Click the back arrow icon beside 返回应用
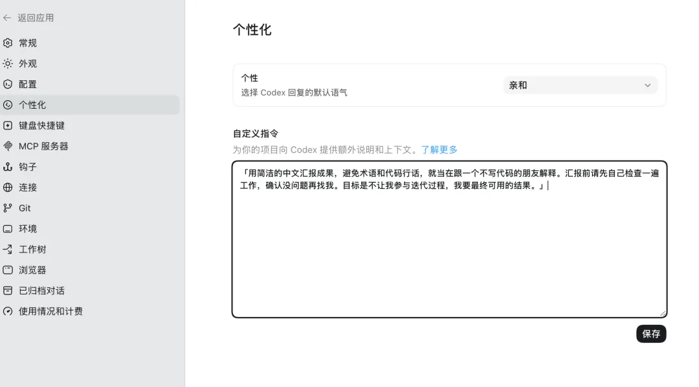699x387 pixels. click(x=7, y=18)
